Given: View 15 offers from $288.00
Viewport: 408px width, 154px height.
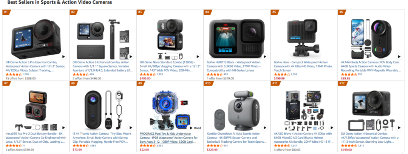Looking at the screenshot, I should click(20, 78).
